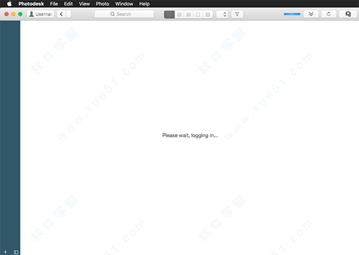
Task: Click the double-chevron down button
Action: coord(311,14)
